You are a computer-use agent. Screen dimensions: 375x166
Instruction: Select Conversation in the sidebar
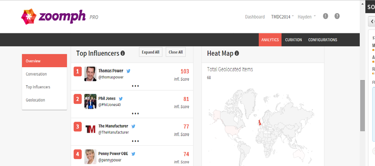point(44,74)
